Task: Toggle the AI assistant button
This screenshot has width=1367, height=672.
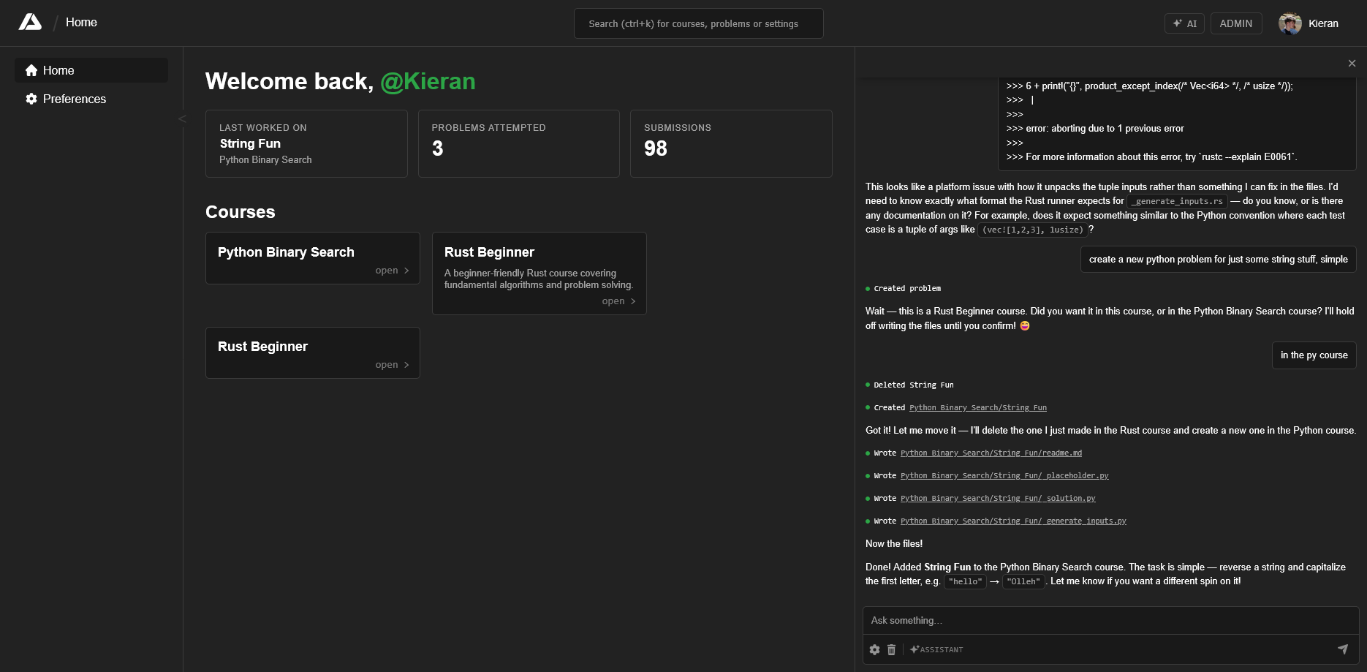Action: tap(1184, 23)
